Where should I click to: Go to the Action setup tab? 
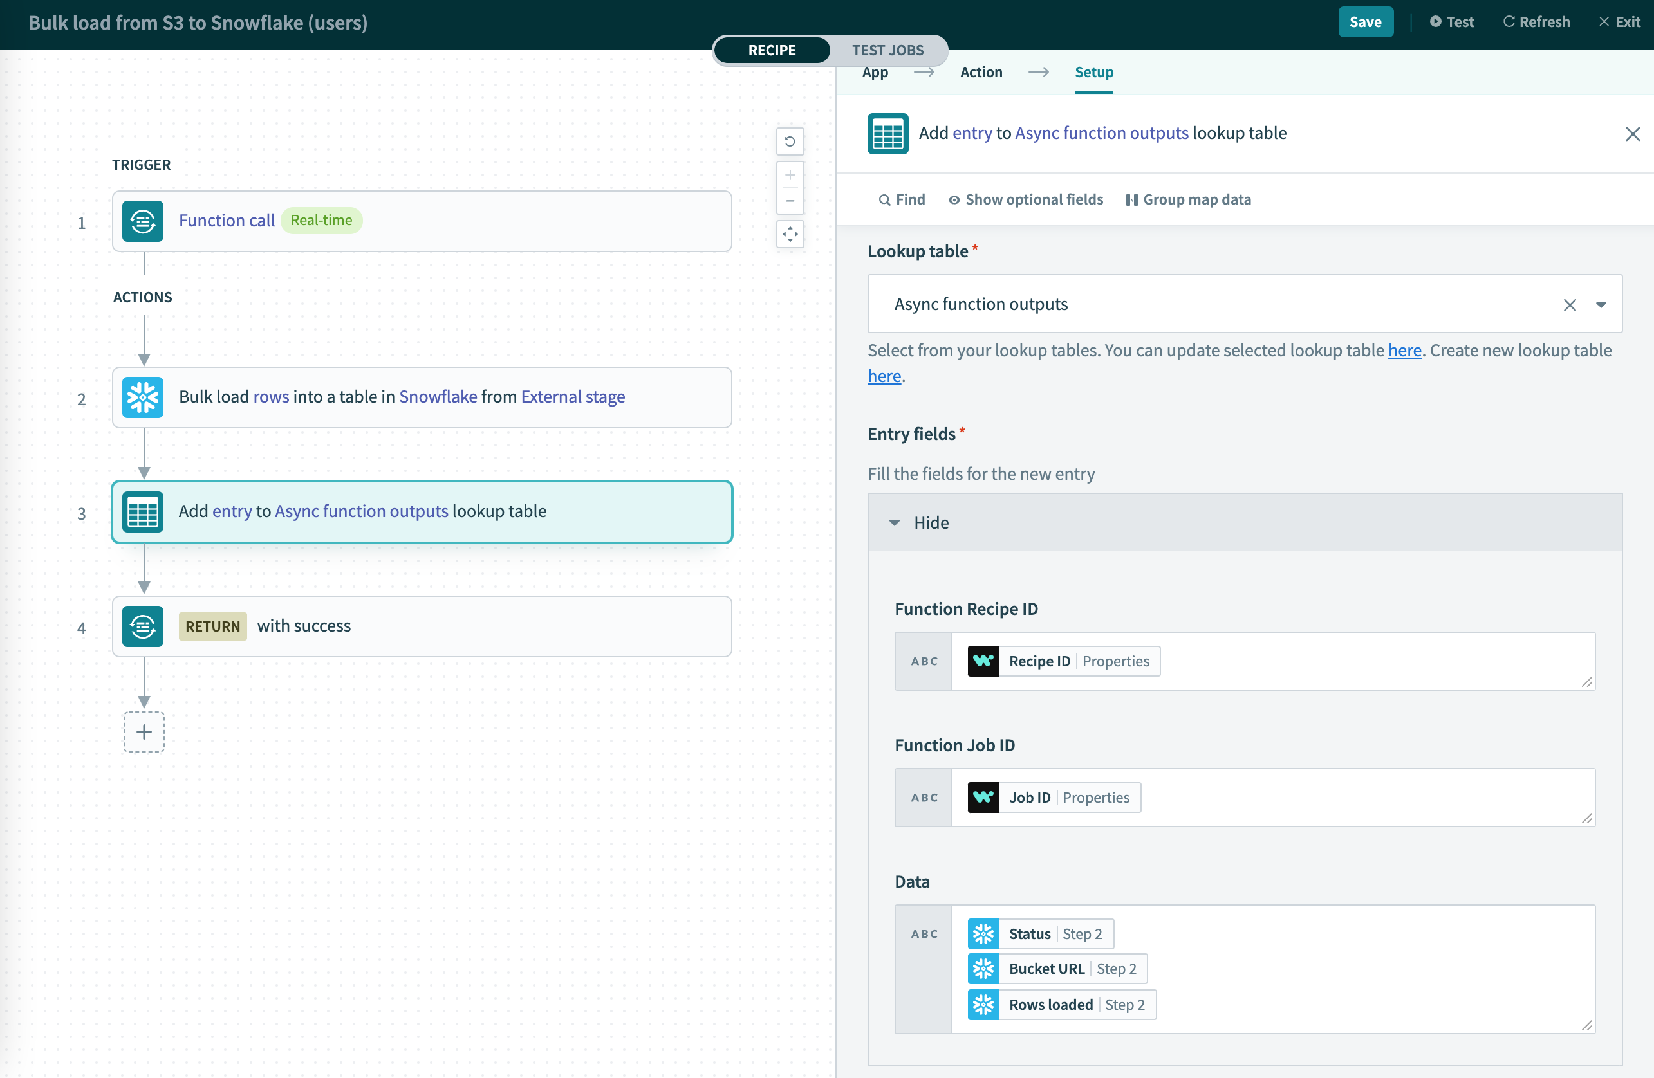coord(981,72)
